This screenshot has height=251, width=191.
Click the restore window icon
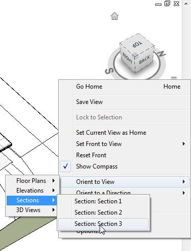pyautogui.click(x=167, y=4)
